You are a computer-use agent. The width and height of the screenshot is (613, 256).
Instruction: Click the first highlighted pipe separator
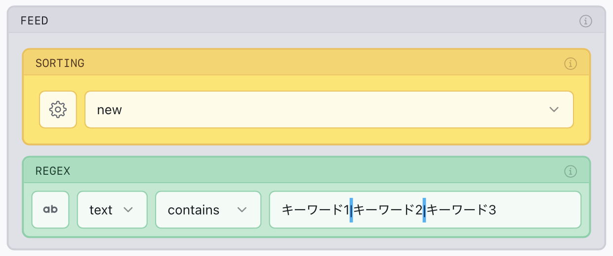[351, 210]
